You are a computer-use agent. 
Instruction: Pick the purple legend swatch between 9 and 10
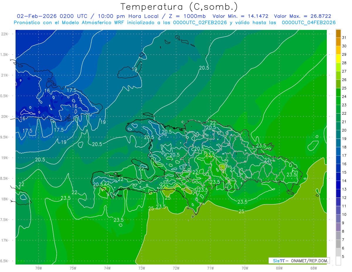point(338,219)
